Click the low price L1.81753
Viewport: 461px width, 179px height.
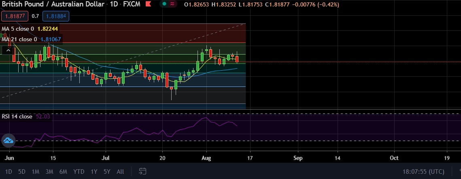250,4
